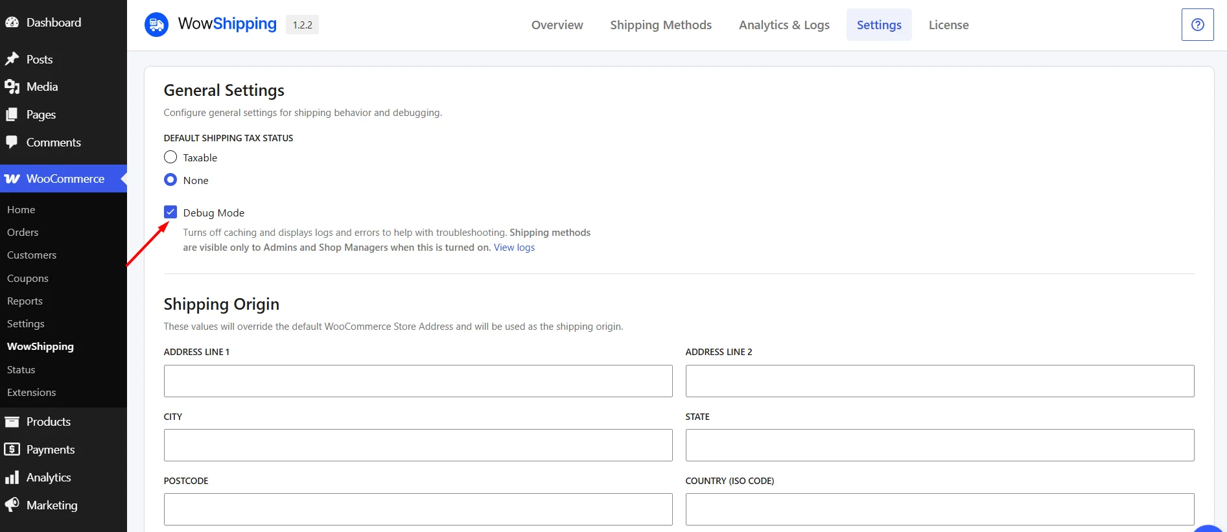The width and height of the screenshot is (1227, 532).
Task: Click into the Postcode input
Action: tap(418, 509)
